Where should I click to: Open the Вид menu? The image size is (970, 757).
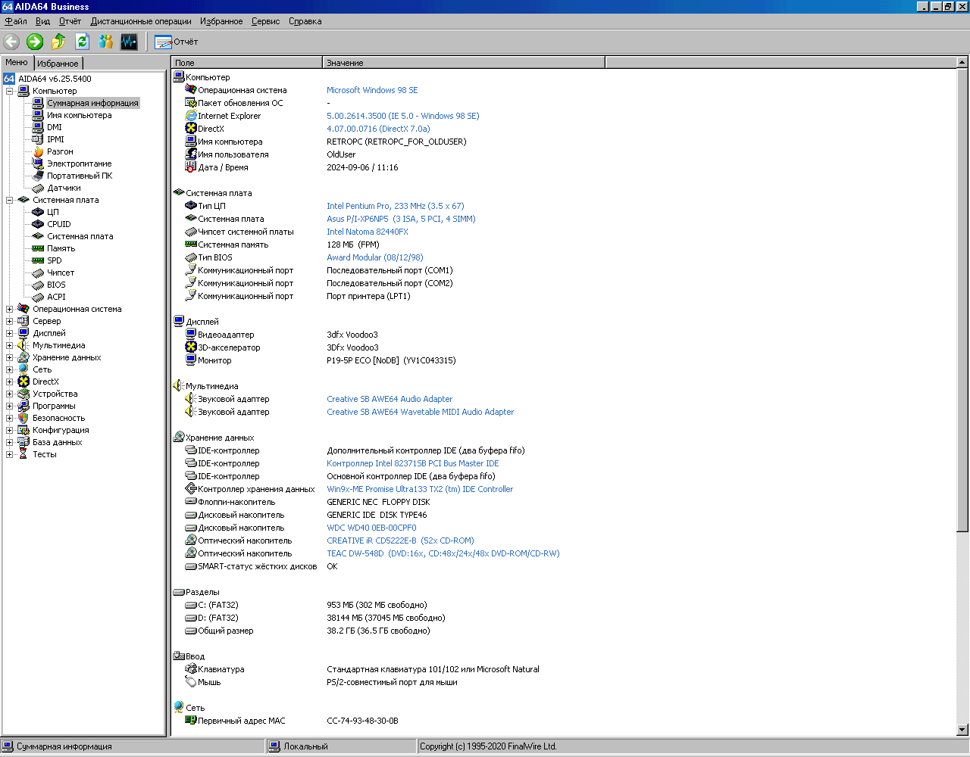[x=42, y=21]
